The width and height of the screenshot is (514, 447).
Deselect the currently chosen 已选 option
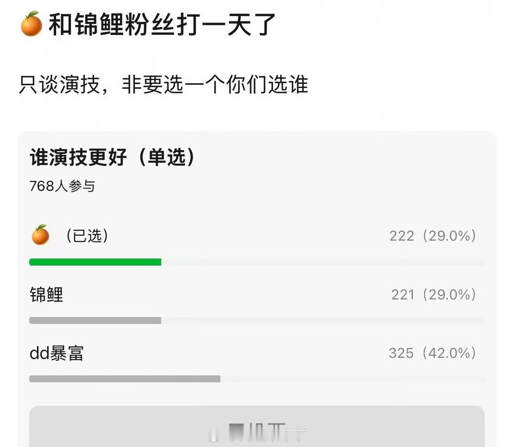pos(86,235)
